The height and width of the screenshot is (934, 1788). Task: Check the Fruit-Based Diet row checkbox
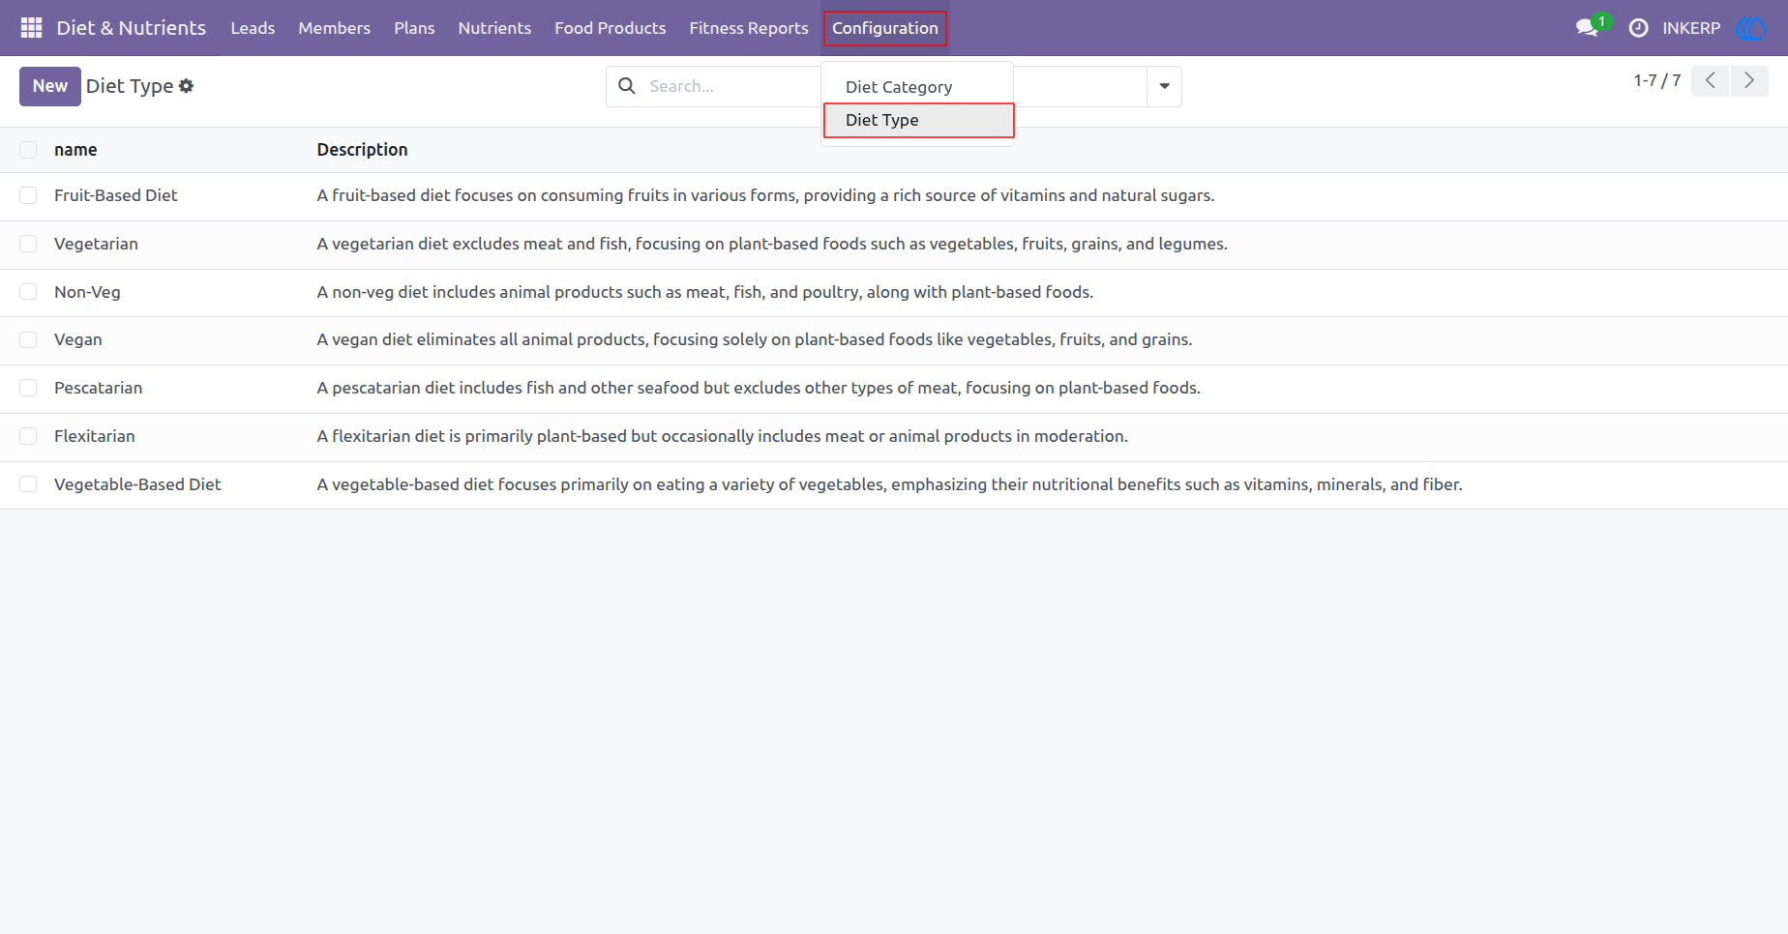(28, 195)
